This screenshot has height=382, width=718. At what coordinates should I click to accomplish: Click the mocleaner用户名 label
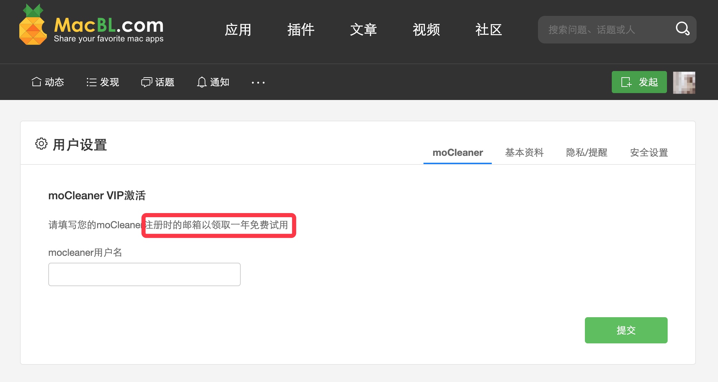click(85, 252)
